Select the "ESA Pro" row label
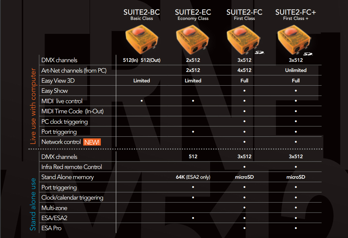 (x=51, y=228)
